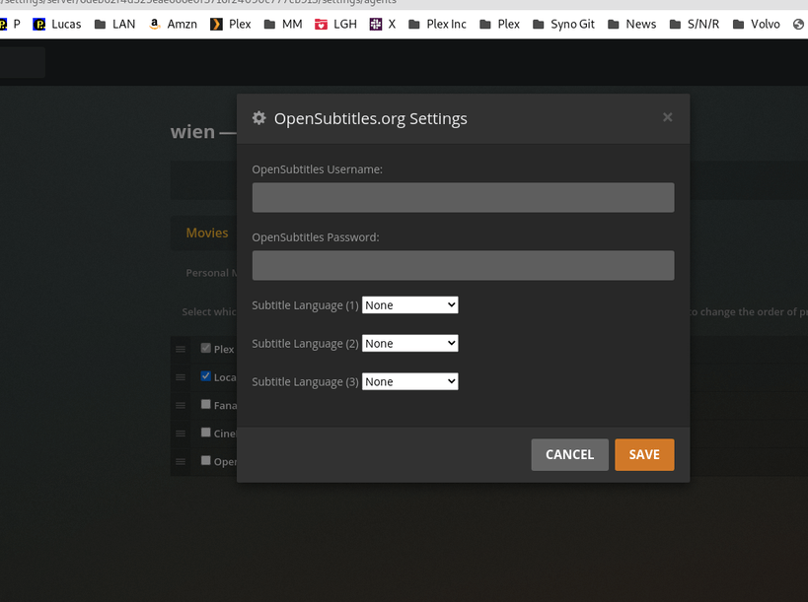Toggle the Fana agent checkbox
Image resolution: width=808 pixels, height=602 pixels.
pyautogui.click(x=205, y=404)
